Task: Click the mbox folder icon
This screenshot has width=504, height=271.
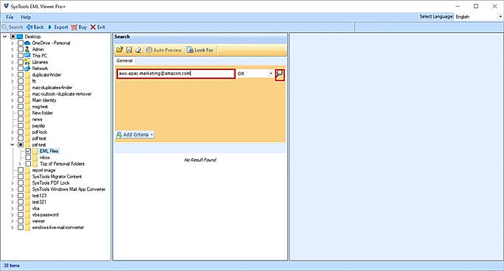Action: point(35,158)
